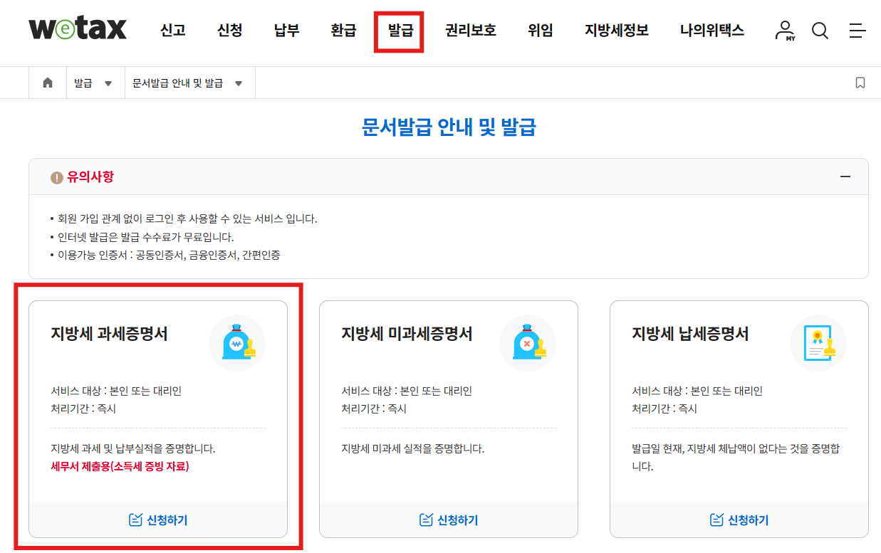This screenshot has height=553, width=881.
Task: Collapse the 유의사항 section
Action: pos(844,178)
